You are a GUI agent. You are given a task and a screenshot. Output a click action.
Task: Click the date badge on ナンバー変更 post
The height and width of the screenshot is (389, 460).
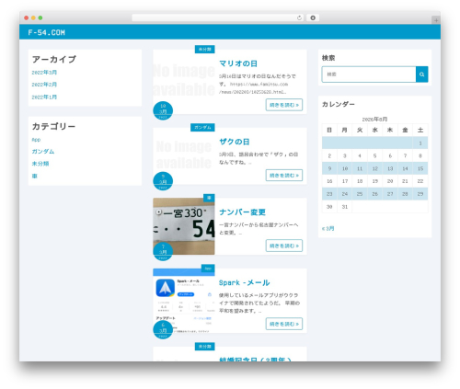(x=163, y=251)
